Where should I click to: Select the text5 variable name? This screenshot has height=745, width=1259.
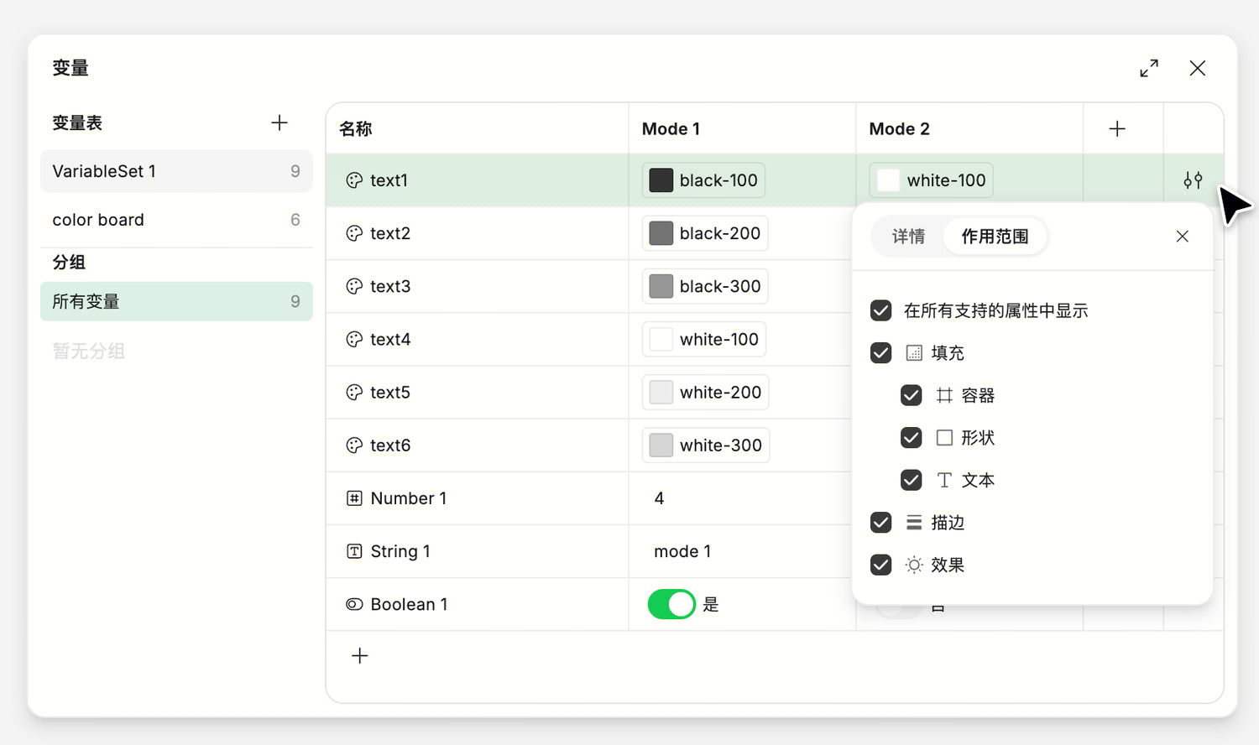coord(390,393)
